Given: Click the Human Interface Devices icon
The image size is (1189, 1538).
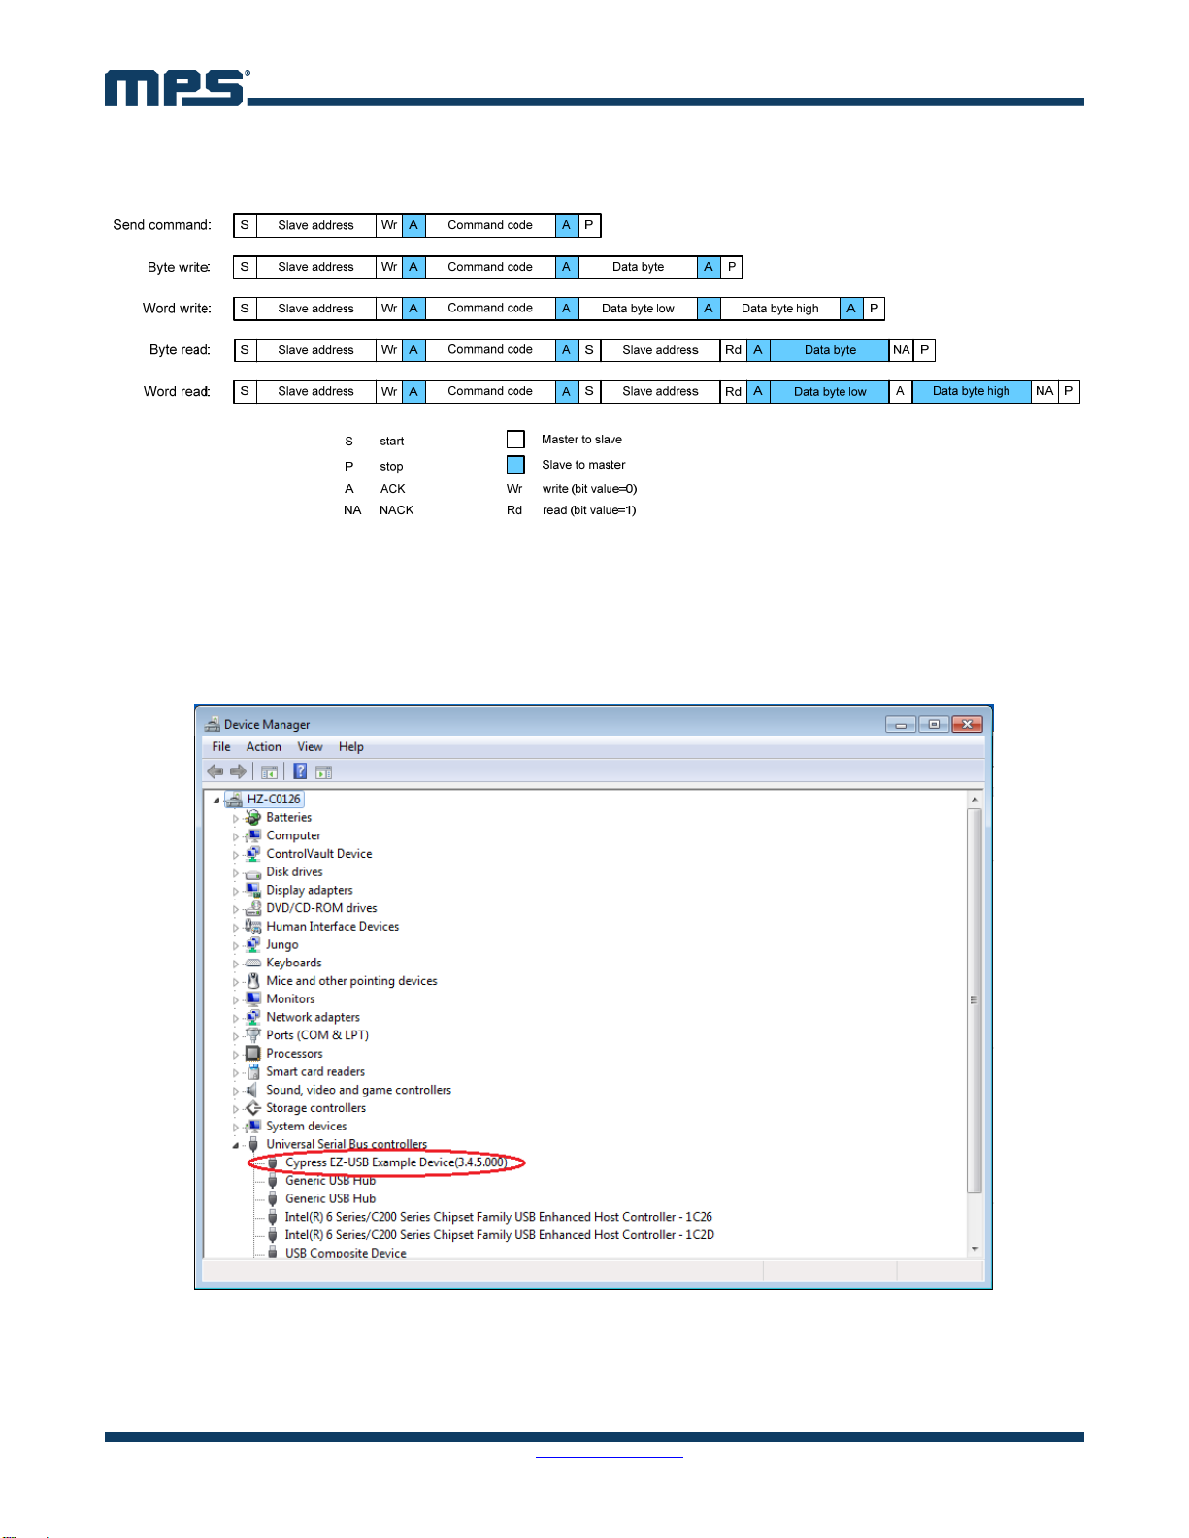Looking at the screenshot, I should click(253, 926).
